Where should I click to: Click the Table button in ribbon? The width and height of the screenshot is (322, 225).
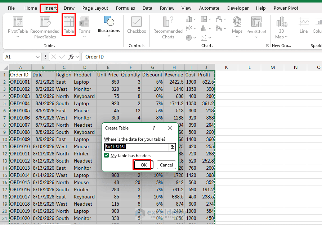68,25
